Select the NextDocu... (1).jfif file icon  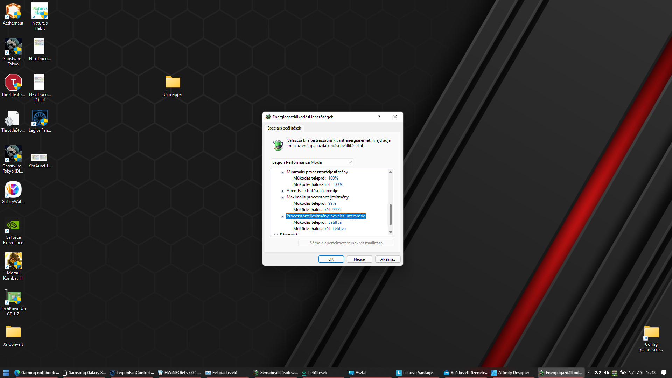coord(40,88)
